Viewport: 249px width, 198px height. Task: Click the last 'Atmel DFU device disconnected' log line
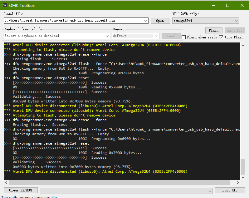point(96,172)
